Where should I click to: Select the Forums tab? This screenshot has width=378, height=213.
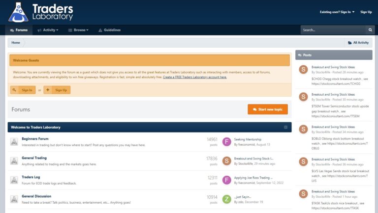(19, 30)
